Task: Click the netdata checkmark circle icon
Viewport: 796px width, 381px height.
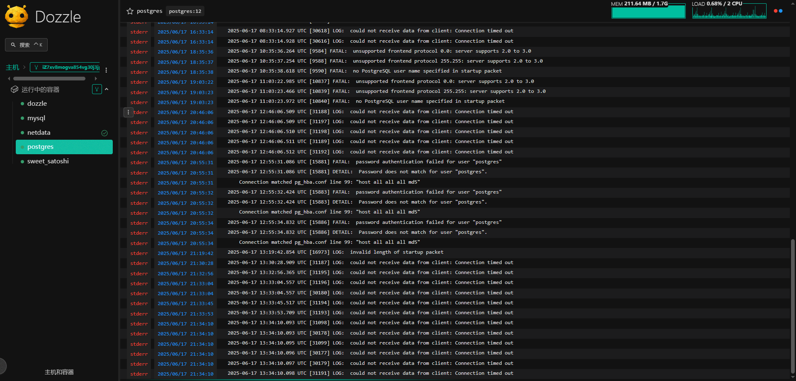Action: point(104,133)
